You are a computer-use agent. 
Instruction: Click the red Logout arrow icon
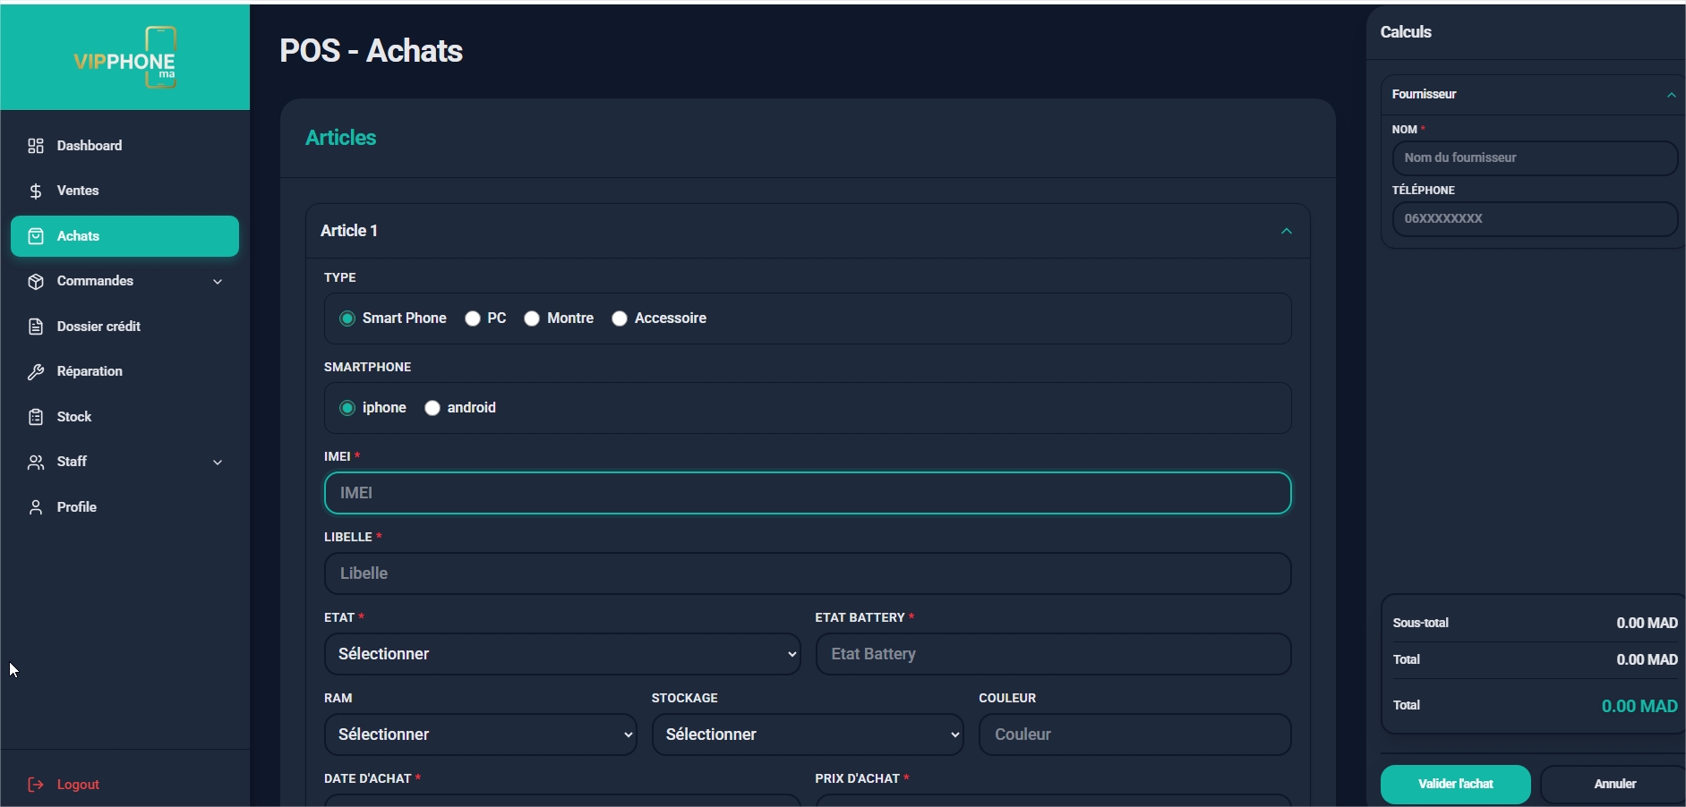point(36,785)
